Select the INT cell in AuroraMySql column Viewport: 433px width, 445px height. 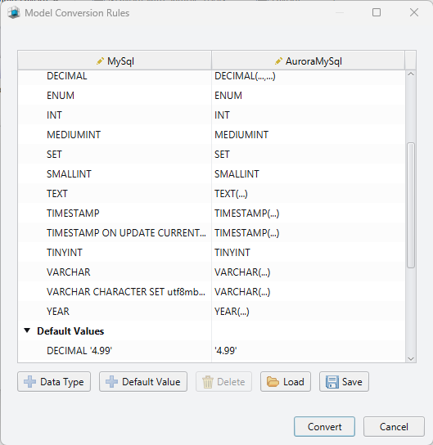(x=308, y=115)
